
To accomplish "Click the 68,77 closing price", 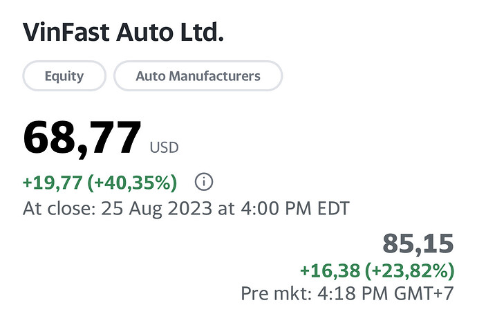I will 82,138.
